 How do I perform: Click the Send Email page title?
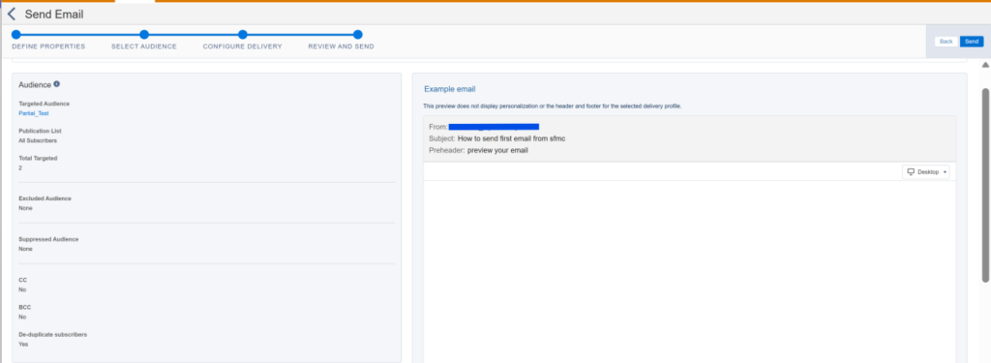pos(54,14)
